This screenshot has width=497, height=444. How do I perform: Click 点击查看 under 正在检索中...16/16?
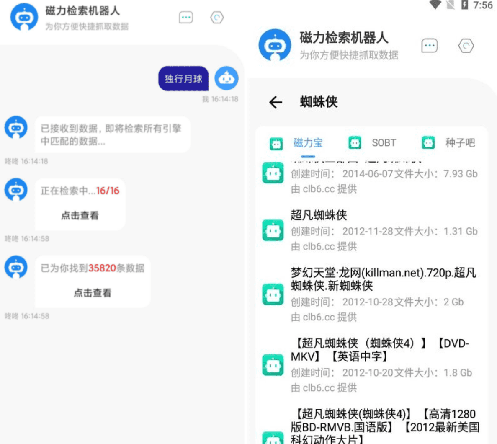80,216
